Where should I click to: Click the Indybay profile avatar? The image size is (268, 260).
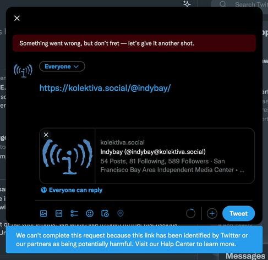click(23, 71)
